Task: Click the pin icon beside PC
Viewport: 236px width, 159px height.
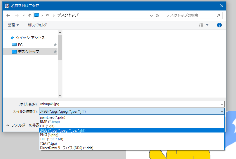Action: pos(55,45)
